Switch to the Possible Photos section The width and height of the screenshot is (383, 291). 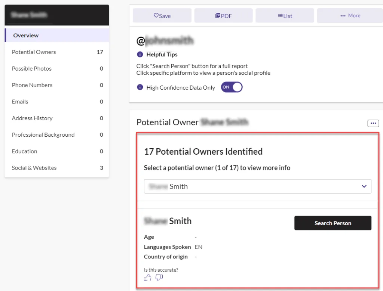[x=31, y=68]
